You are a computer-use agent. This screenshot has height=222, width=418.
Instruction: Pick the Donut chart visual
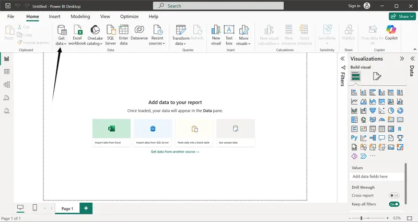[x=400, y=111]
